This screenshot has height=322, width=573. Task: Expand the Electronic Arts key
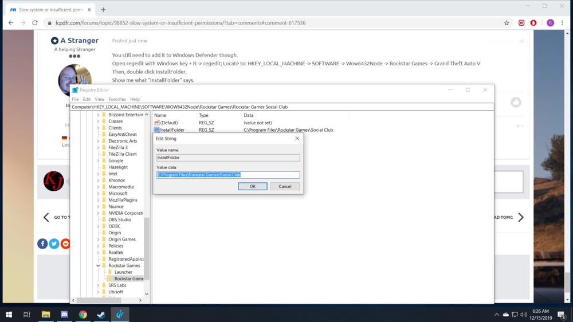point(98,141)
